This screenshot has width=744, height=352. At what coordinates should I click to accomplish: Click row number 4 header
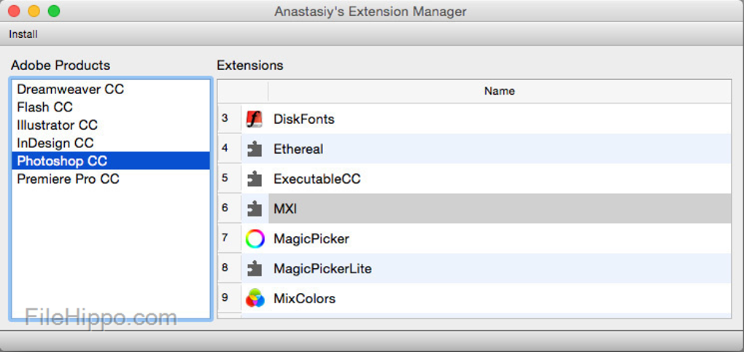click(230, 149)
